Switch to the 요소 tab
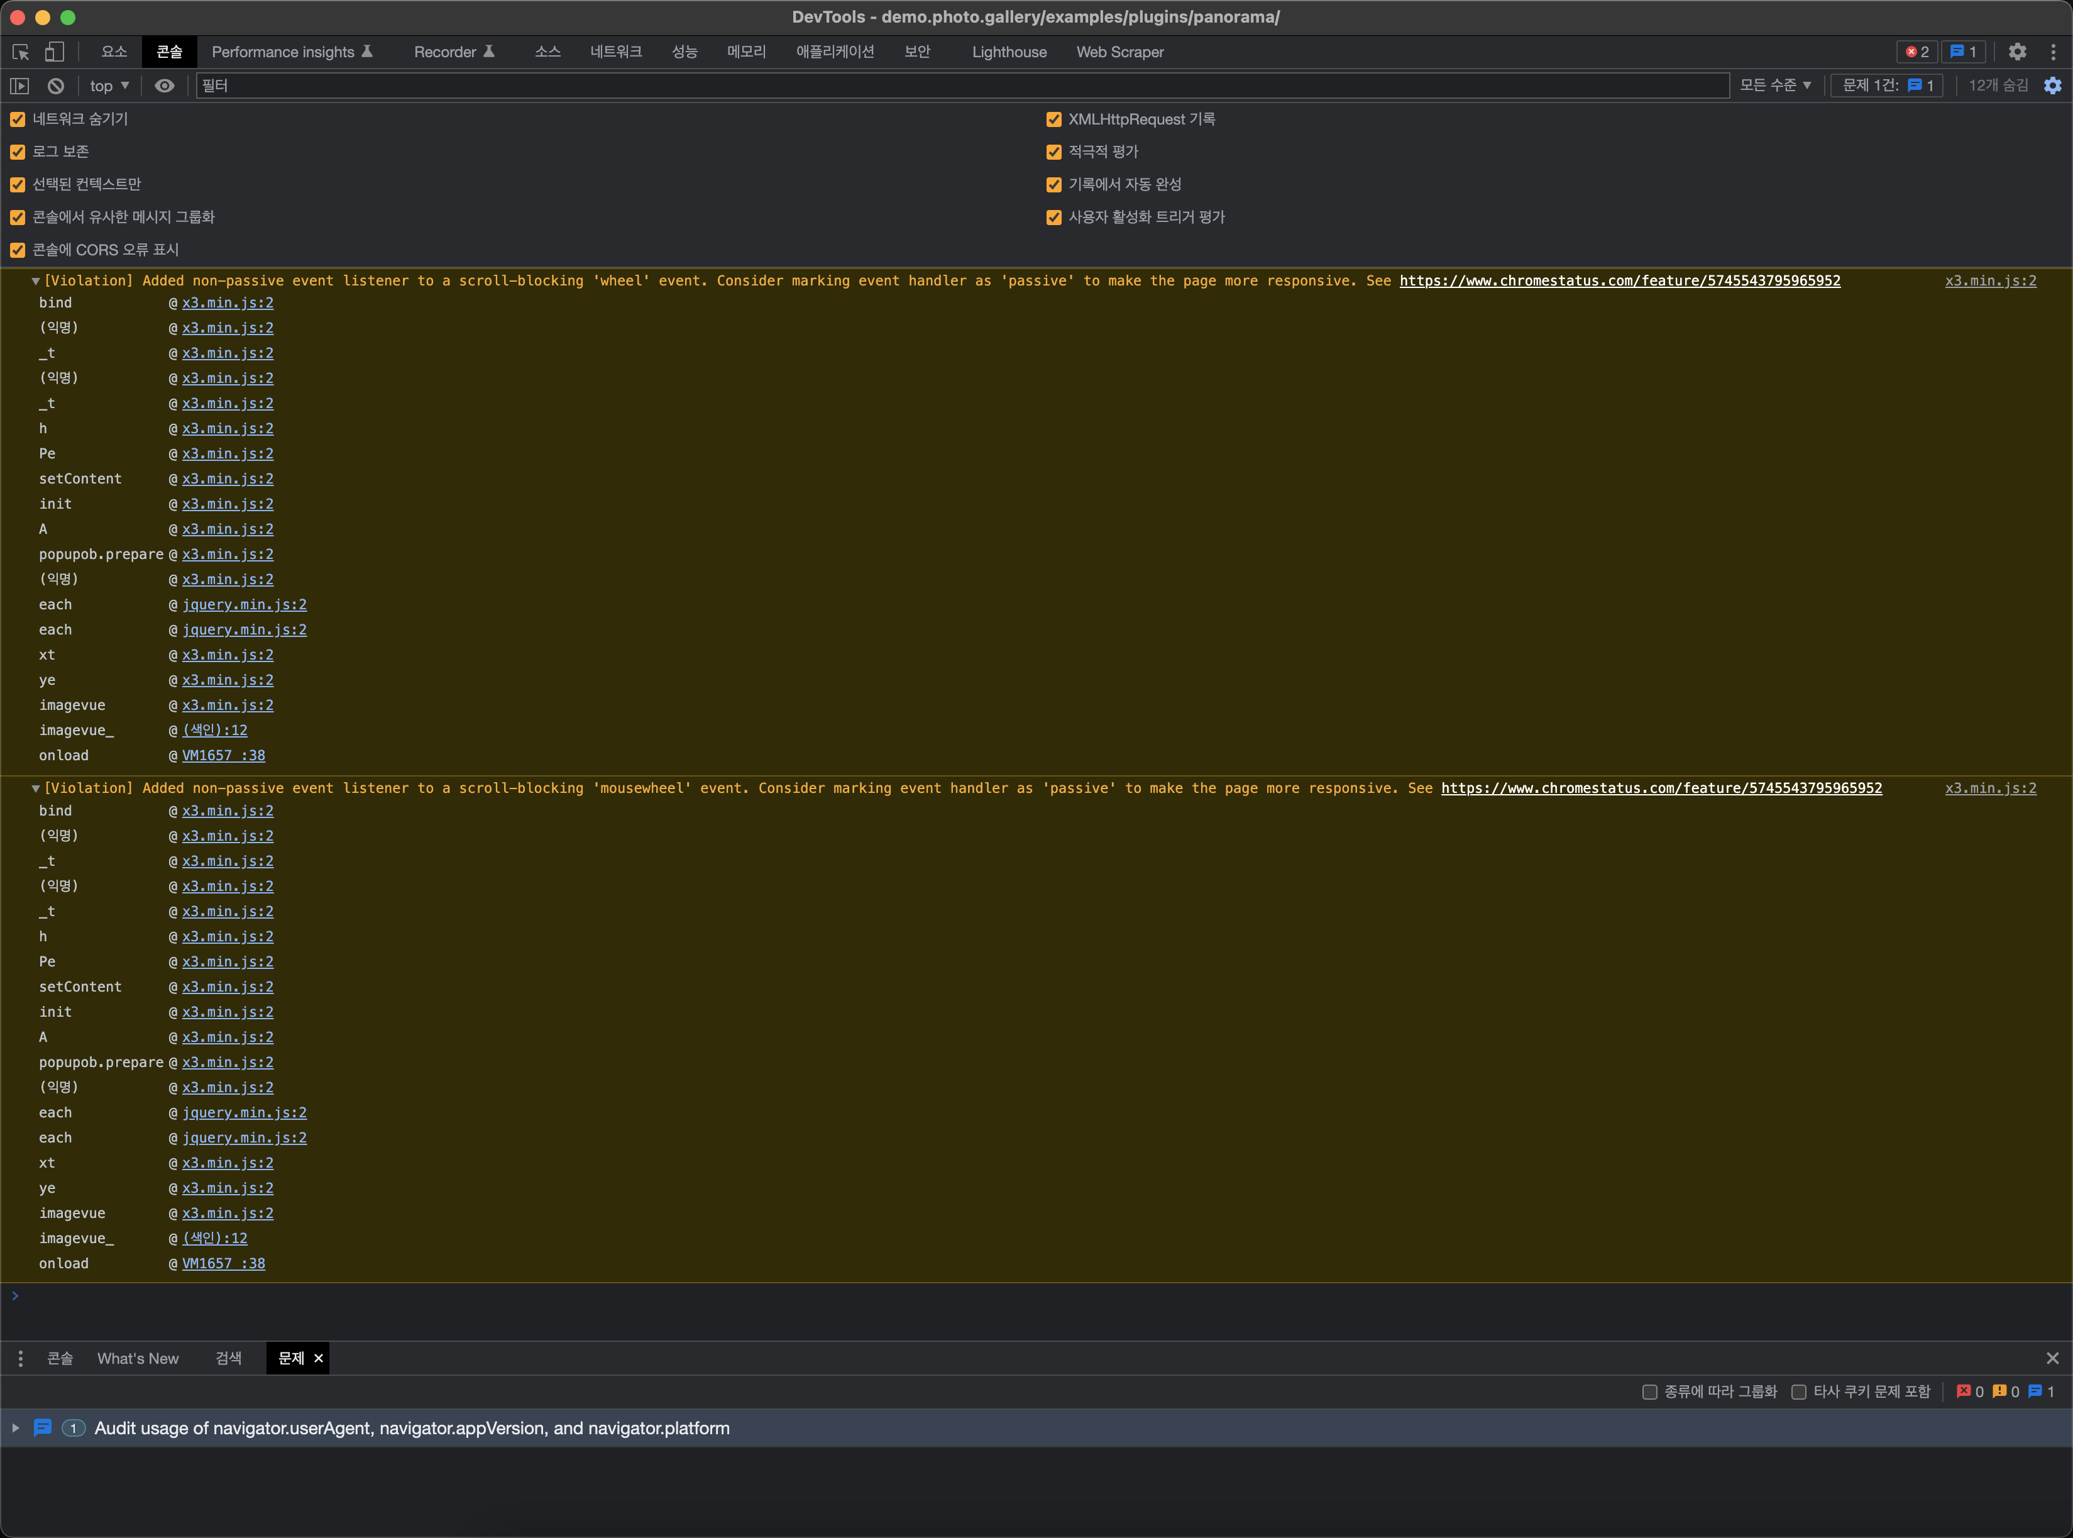2073x1538 pixels. [114, 52]
